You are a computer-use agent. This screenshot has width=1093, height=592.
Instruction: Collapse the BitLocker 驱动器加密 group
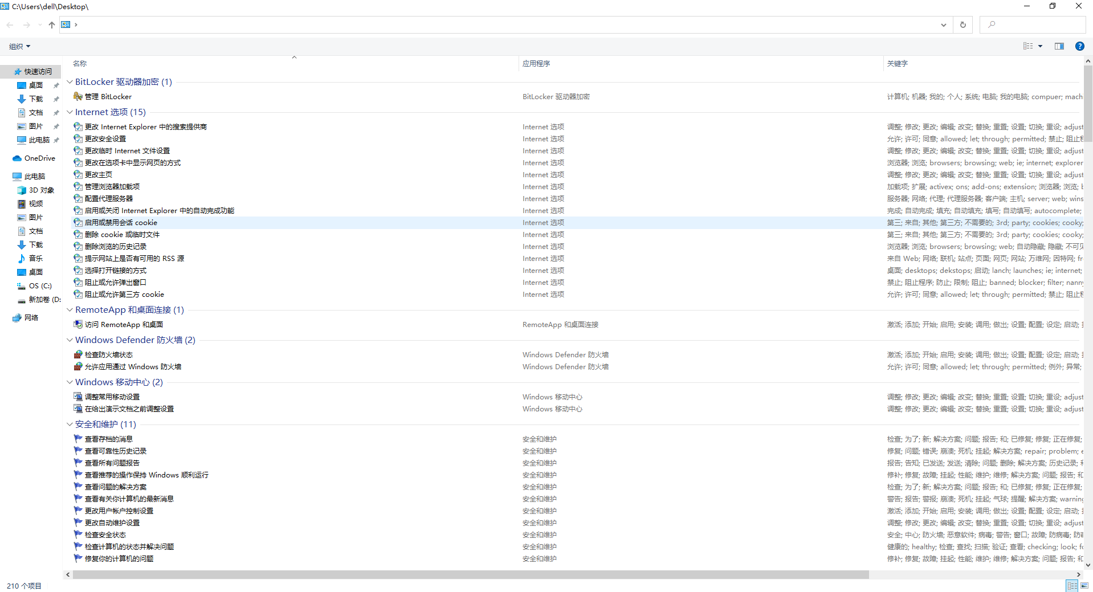pos(70,81)
